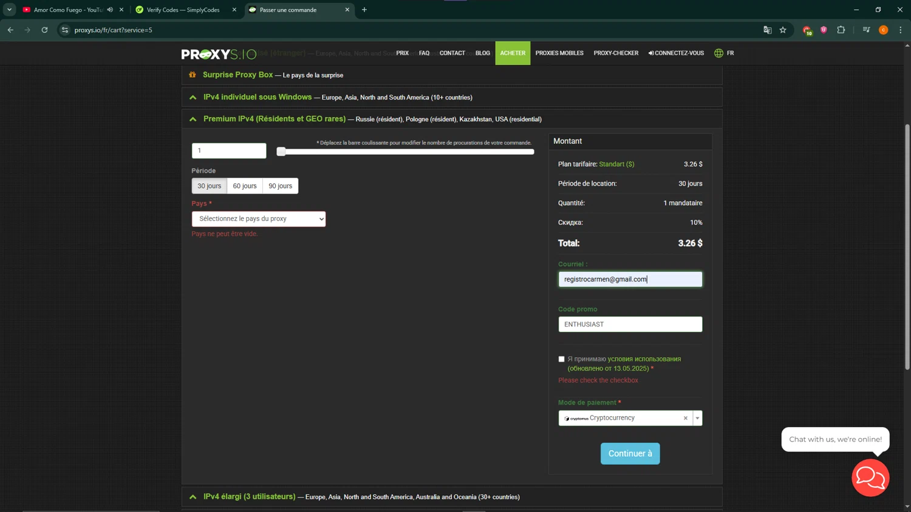This screenshot has height=512, width=911.
Task: Switch to the Amor Como Fuego YouTube tab
Action: 67,10
